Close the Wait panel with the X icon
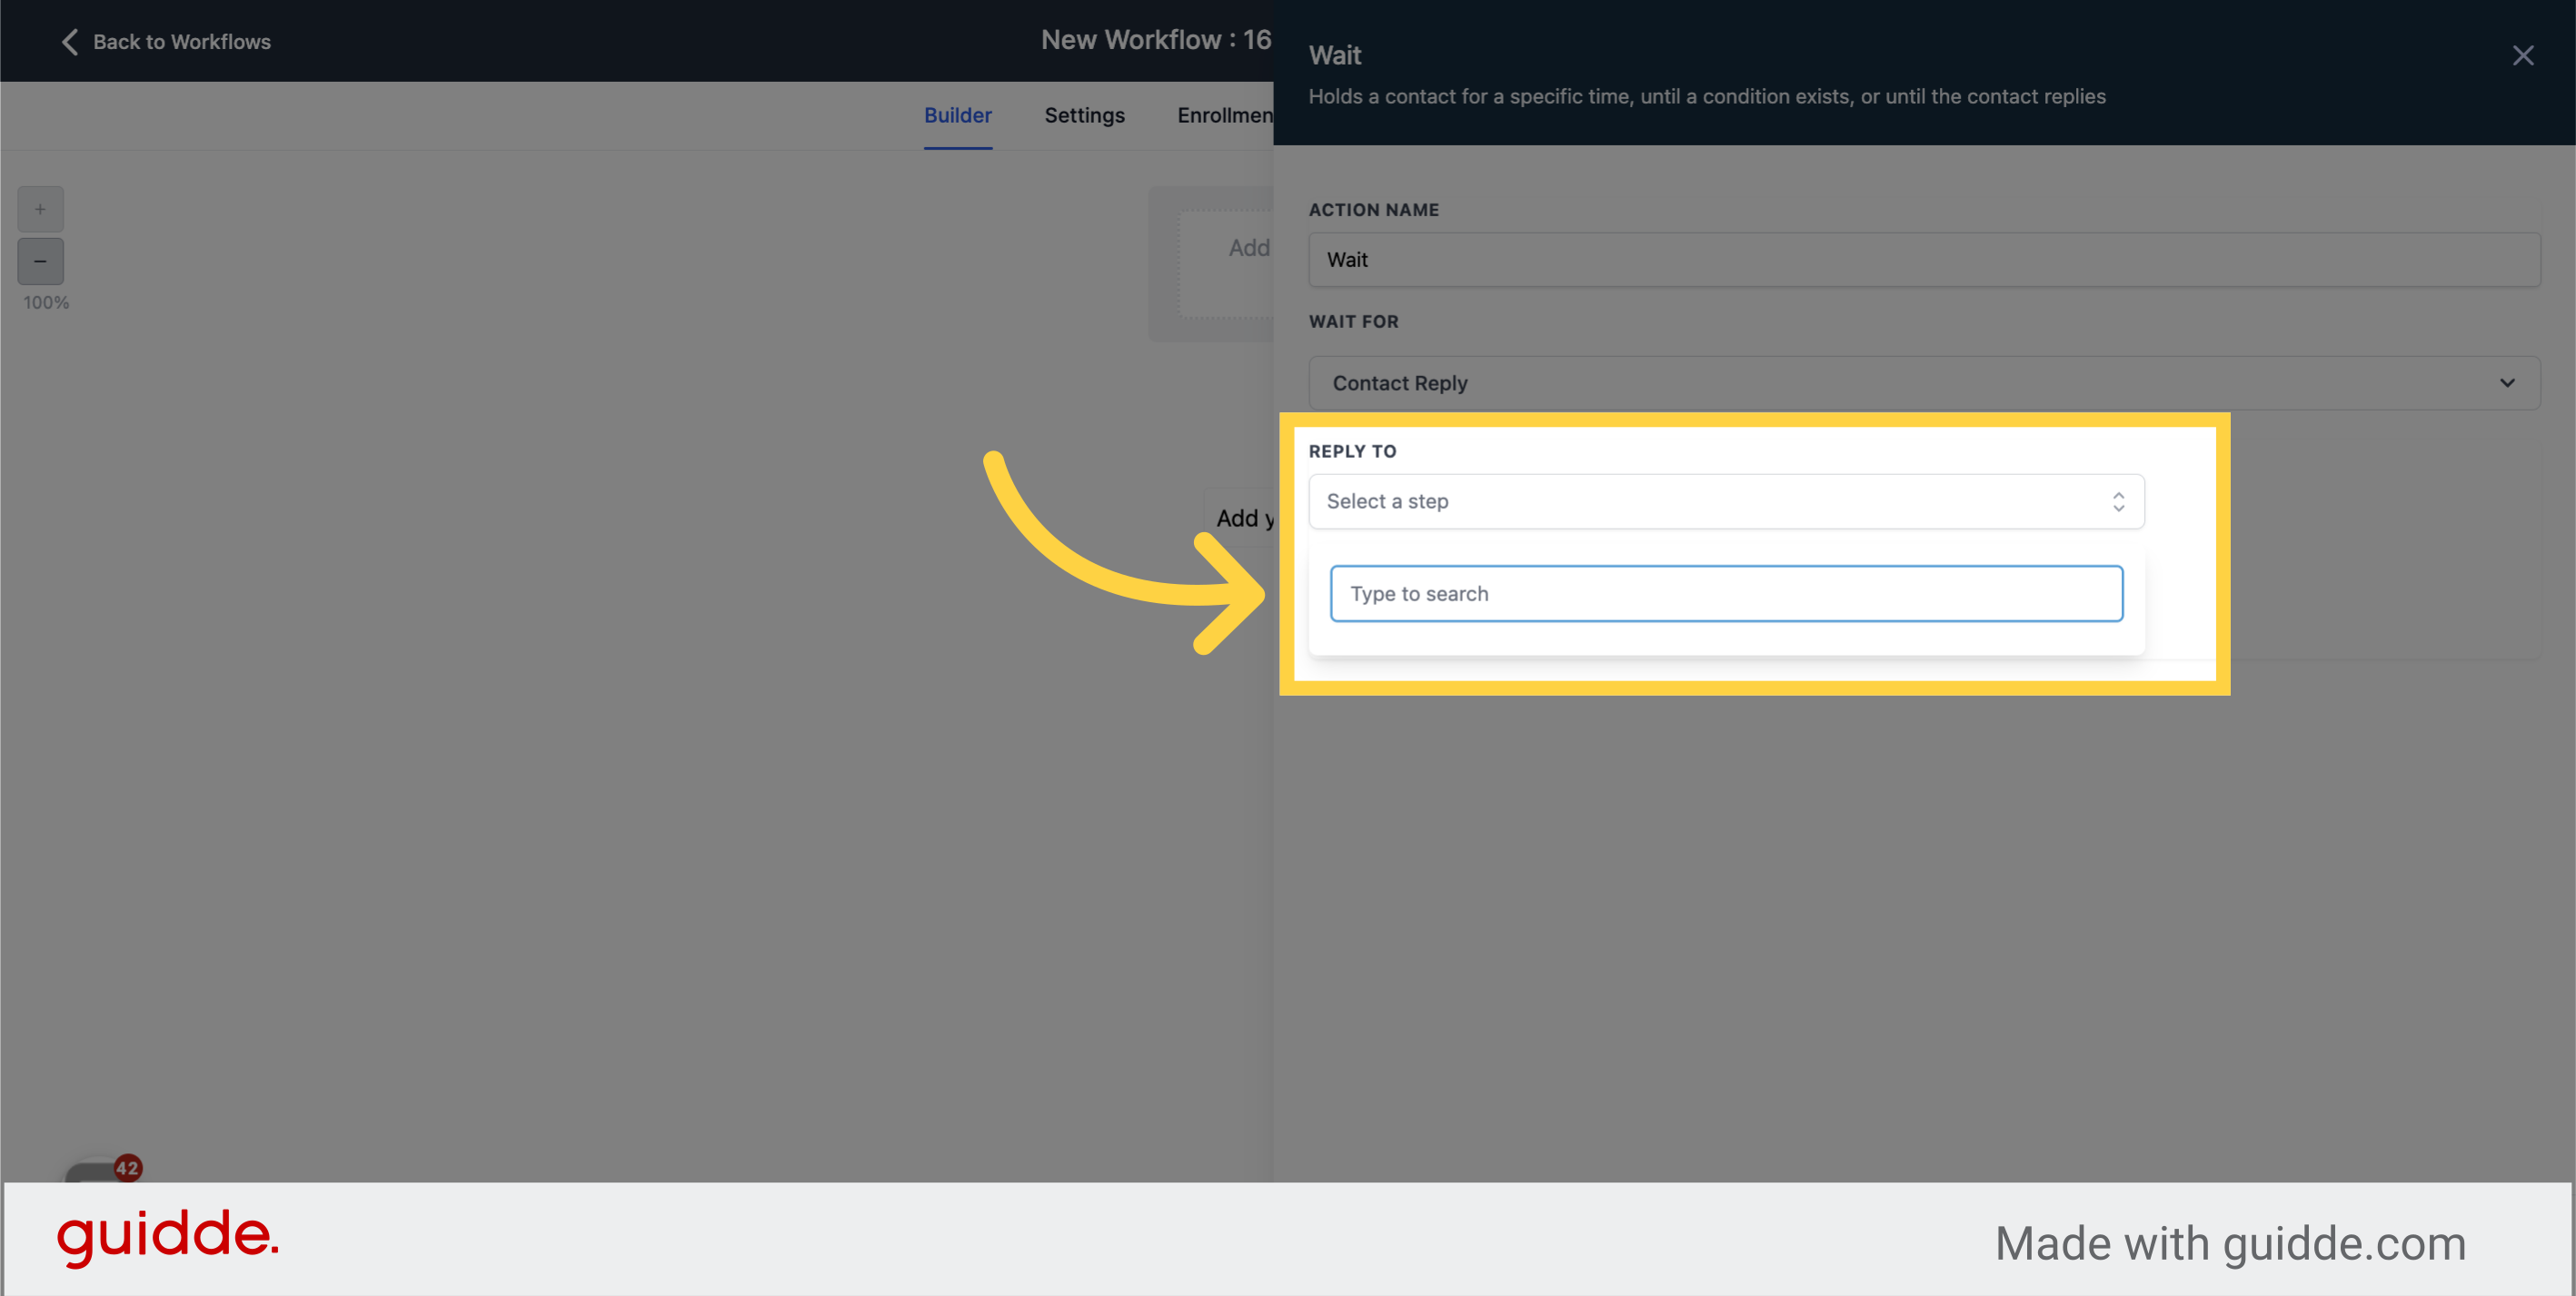 click(2524, 56)
